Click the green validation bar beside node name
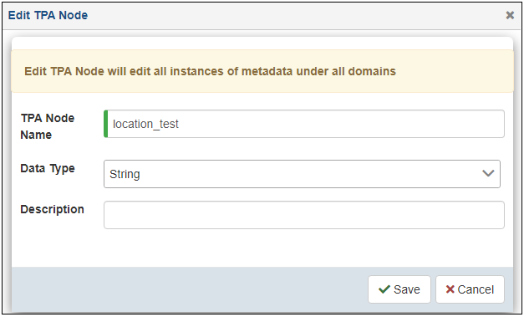524x317 pixels. pyautogui.click(x=105, y=124)
